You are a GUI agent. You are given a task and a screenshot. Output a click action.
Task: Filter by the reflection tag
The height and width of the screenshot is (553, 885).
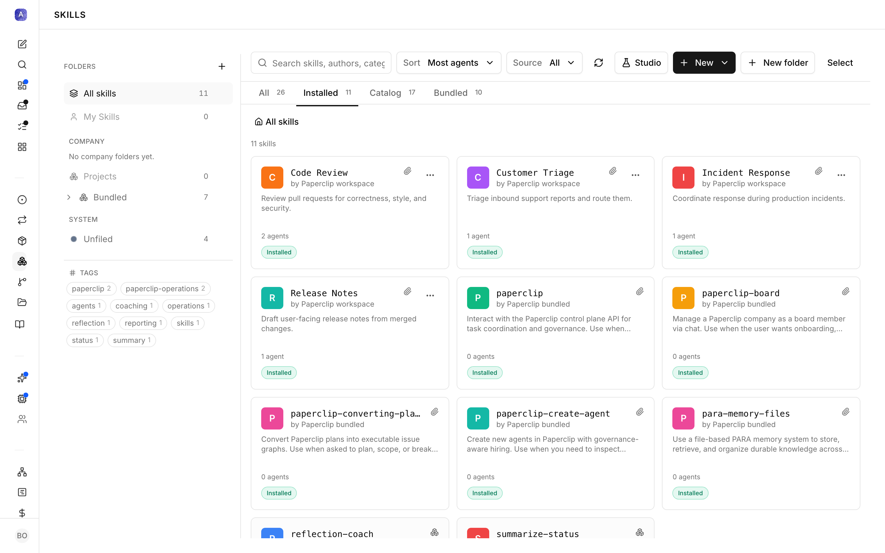point(91,323)
